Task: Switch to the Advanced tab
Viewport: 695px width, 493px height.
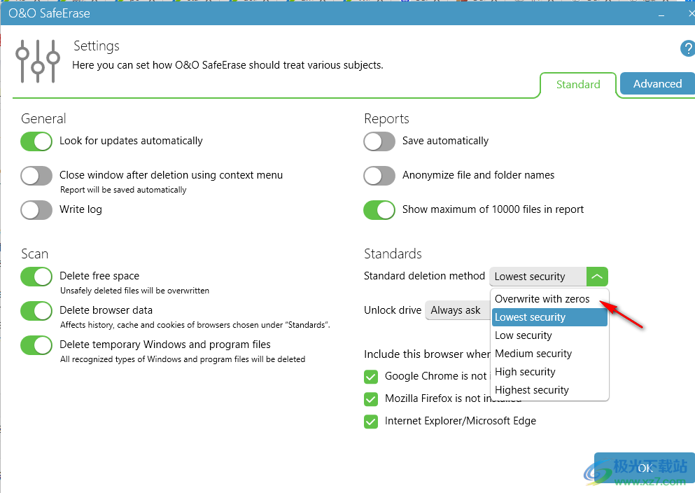Action: tap(657, 83)
